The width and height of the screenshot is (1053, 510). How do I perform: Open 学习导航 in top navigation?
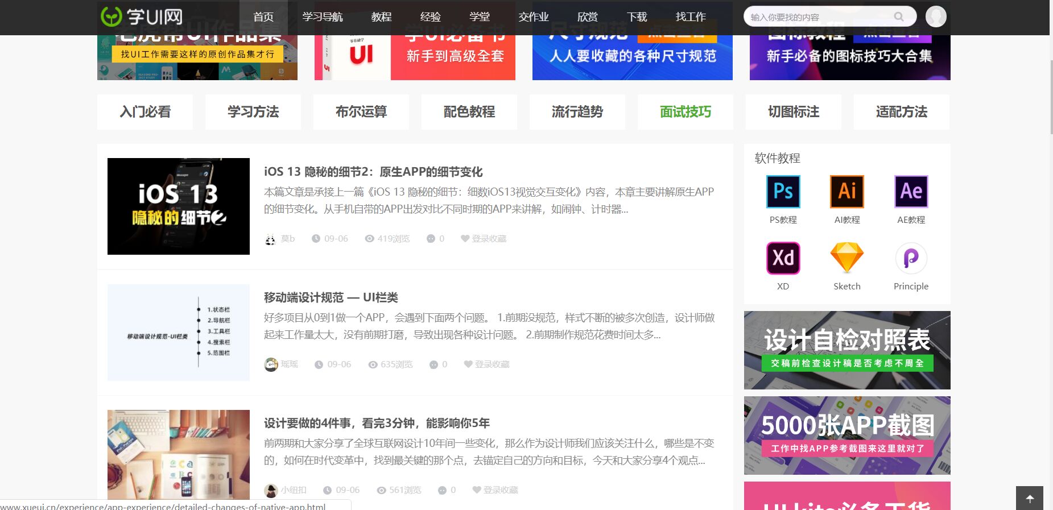pos(323,17)
